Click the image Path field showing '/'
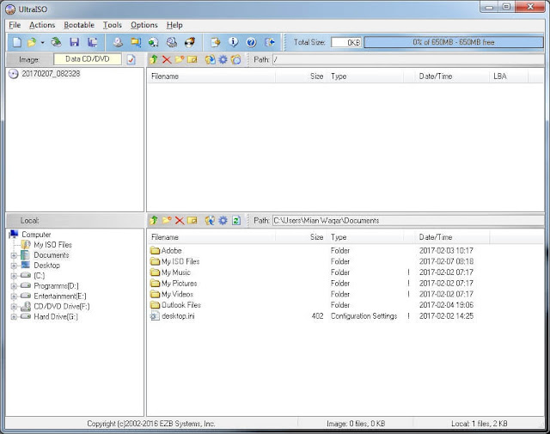The width and height of the screenshot is (550, 434). 408,59
